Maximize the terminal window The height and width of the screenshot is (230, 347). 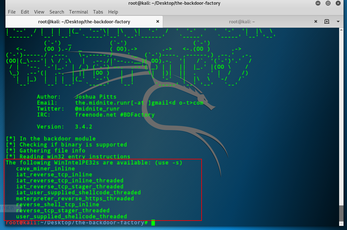click(x=328, y=3)
